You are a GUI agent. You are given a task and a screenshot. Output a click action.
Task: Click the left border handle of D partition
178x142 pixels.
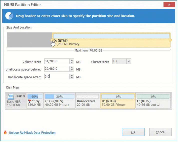[x=52, y=40]
